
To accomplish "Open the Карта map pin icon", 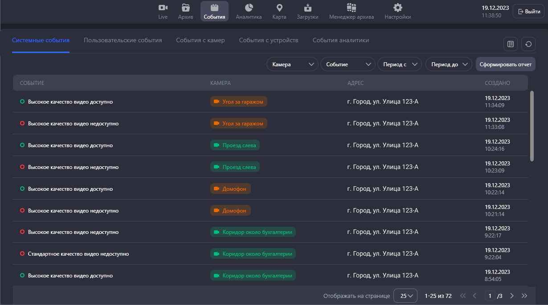I will coord(279,8).
